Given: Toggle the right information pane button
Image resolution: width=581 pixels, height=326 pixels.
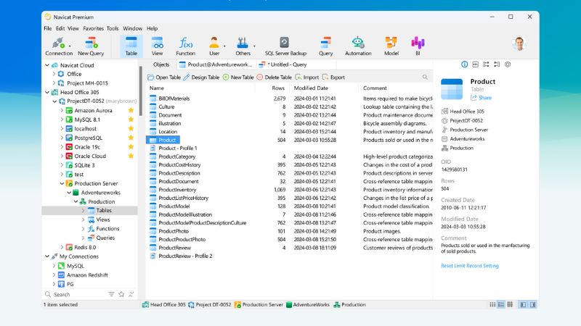Looking at the screenshot, I should point(533,304).
